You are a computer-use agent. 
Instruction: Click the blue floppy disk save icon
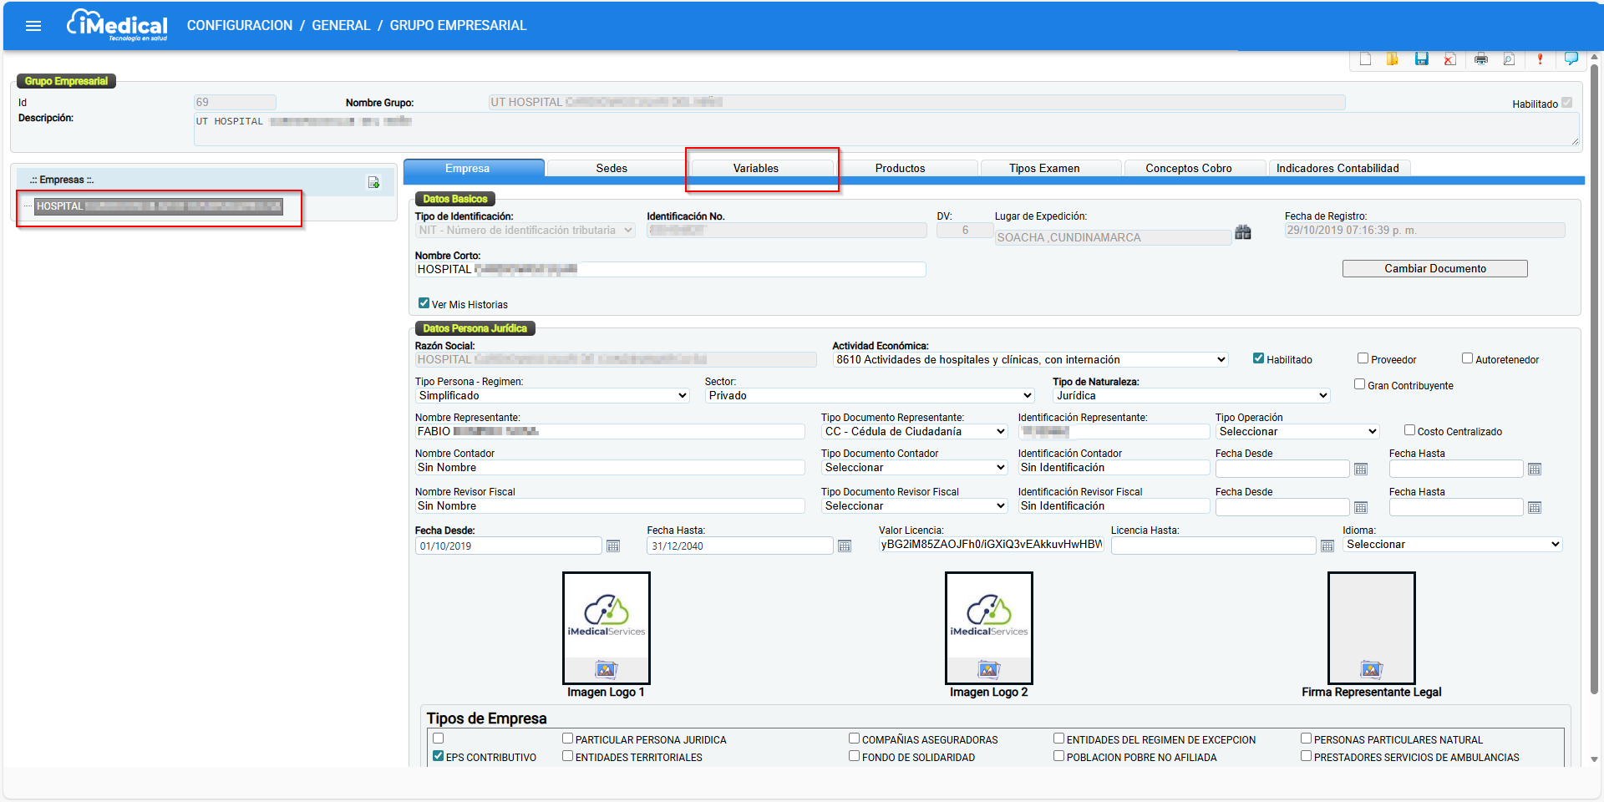(x=1421, y=58)
